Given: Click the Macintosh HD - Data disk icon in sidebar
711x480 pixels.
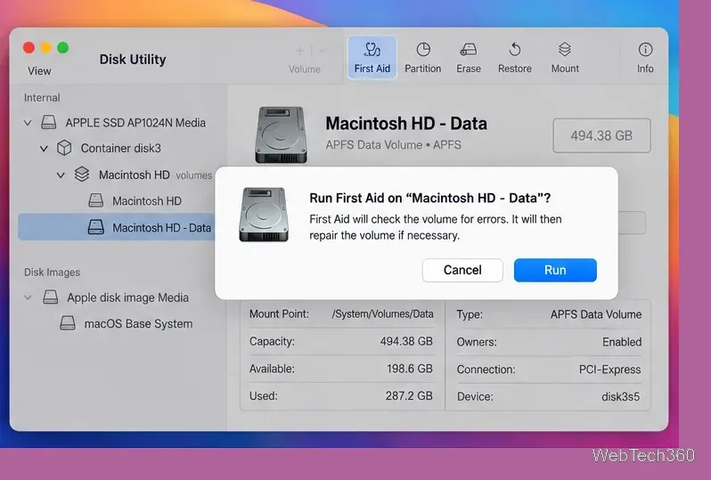Looking at the screenshot, I should click(x=95, y=227).
